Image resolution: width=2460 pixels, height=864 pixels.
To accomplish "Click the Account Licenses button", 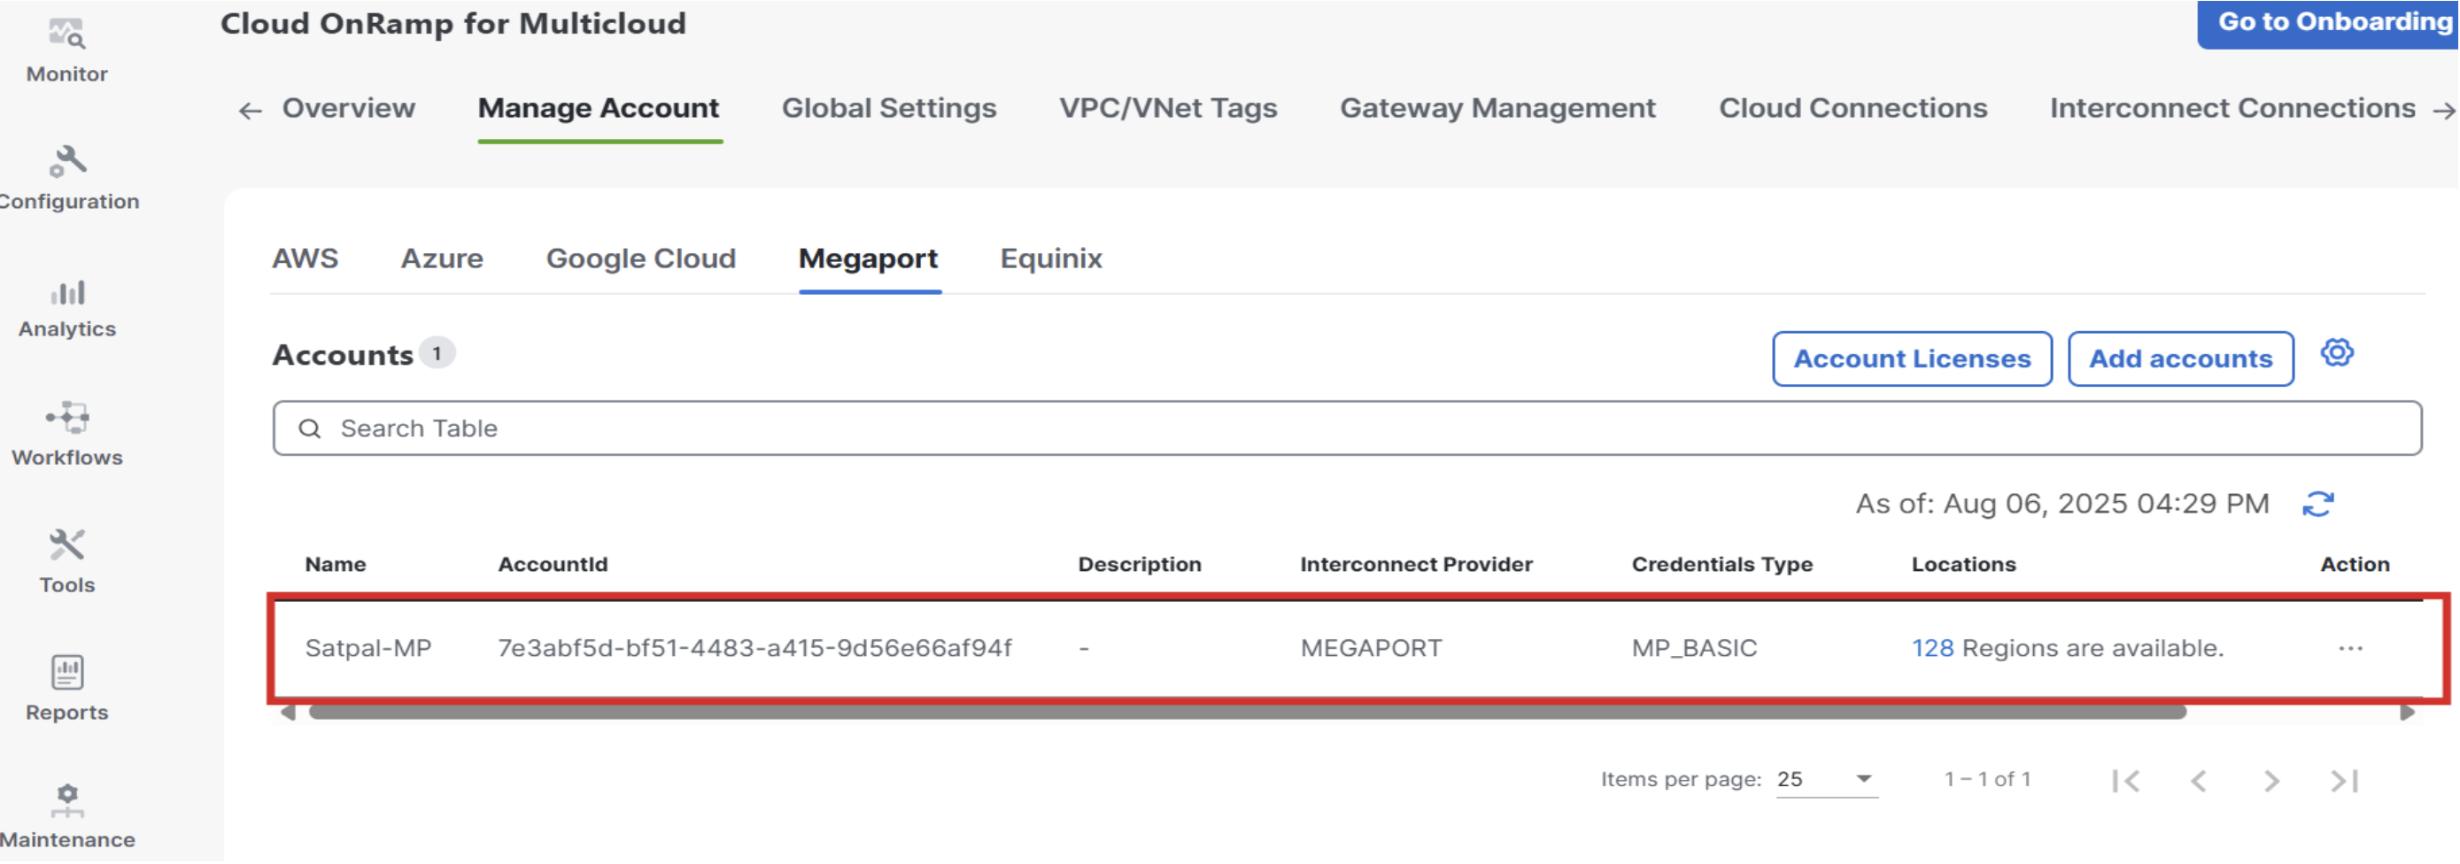I will (x=1912, y=360).
